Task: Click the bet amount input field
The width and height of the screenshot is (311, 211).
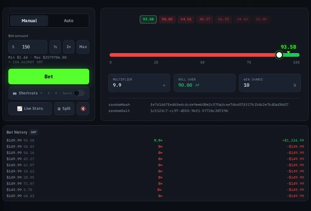Action: point(28,47)
